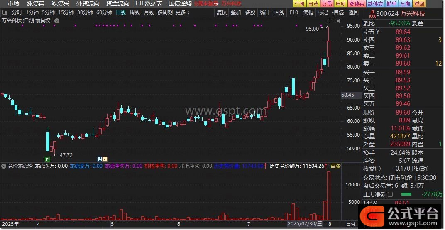Click the 撤单 button

(392, 4)
